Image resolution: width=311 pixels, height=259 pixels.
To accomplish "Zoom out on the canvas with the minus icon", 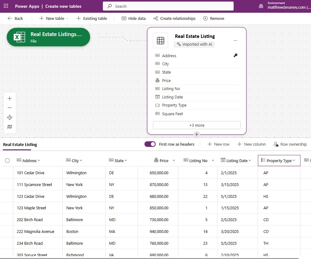I will [x=10, y=108].
